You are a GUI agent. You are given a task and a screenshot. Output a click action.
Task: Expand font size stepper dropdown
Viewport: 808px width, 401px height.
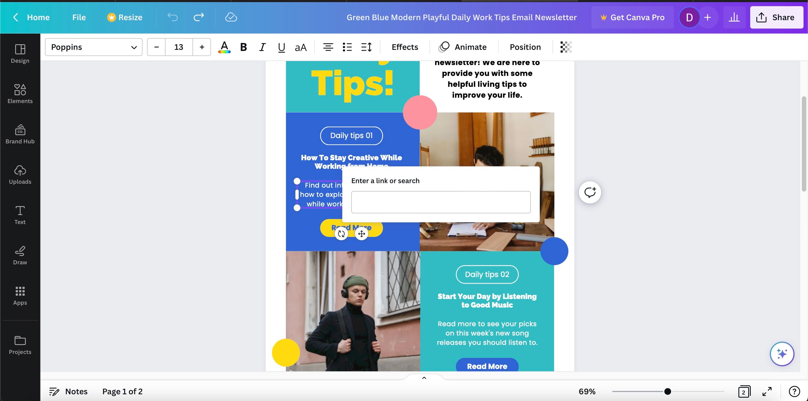178,47
